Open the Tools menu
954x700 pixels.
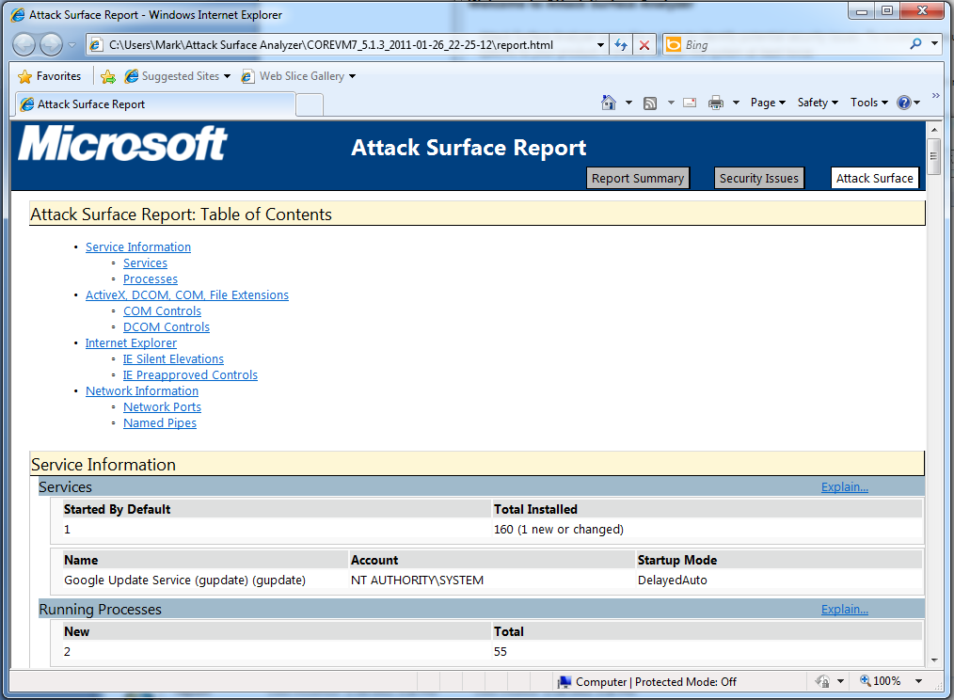click(868, 103)
